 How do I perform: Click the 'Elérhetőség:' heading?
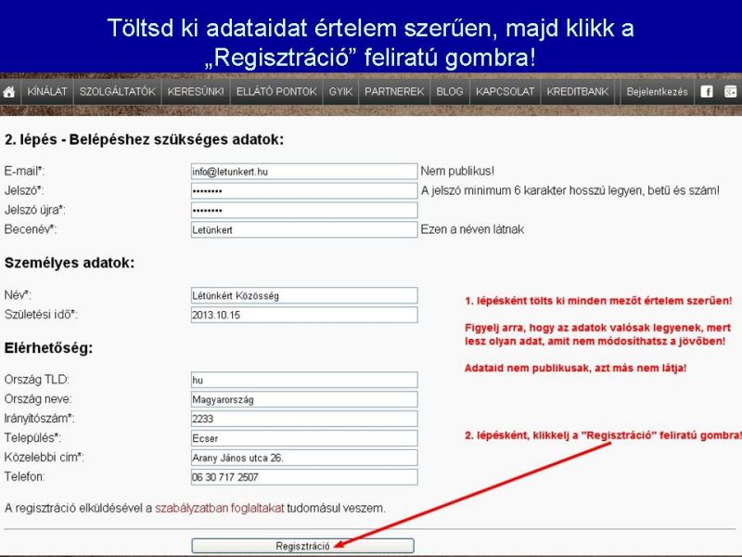[x=49, y=348]
